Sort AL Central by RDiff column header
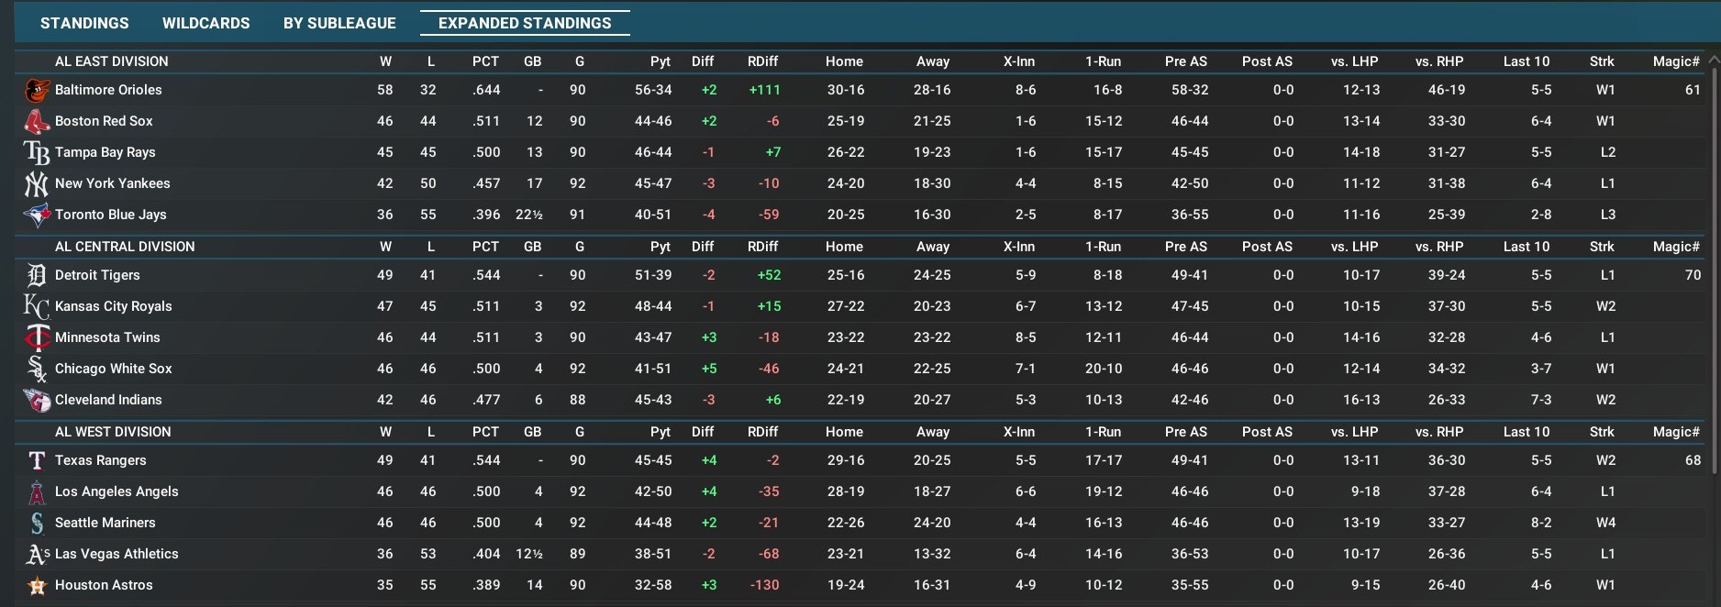Image resolution: width=1721 pixels, height=607 pixels. point(762,247)
